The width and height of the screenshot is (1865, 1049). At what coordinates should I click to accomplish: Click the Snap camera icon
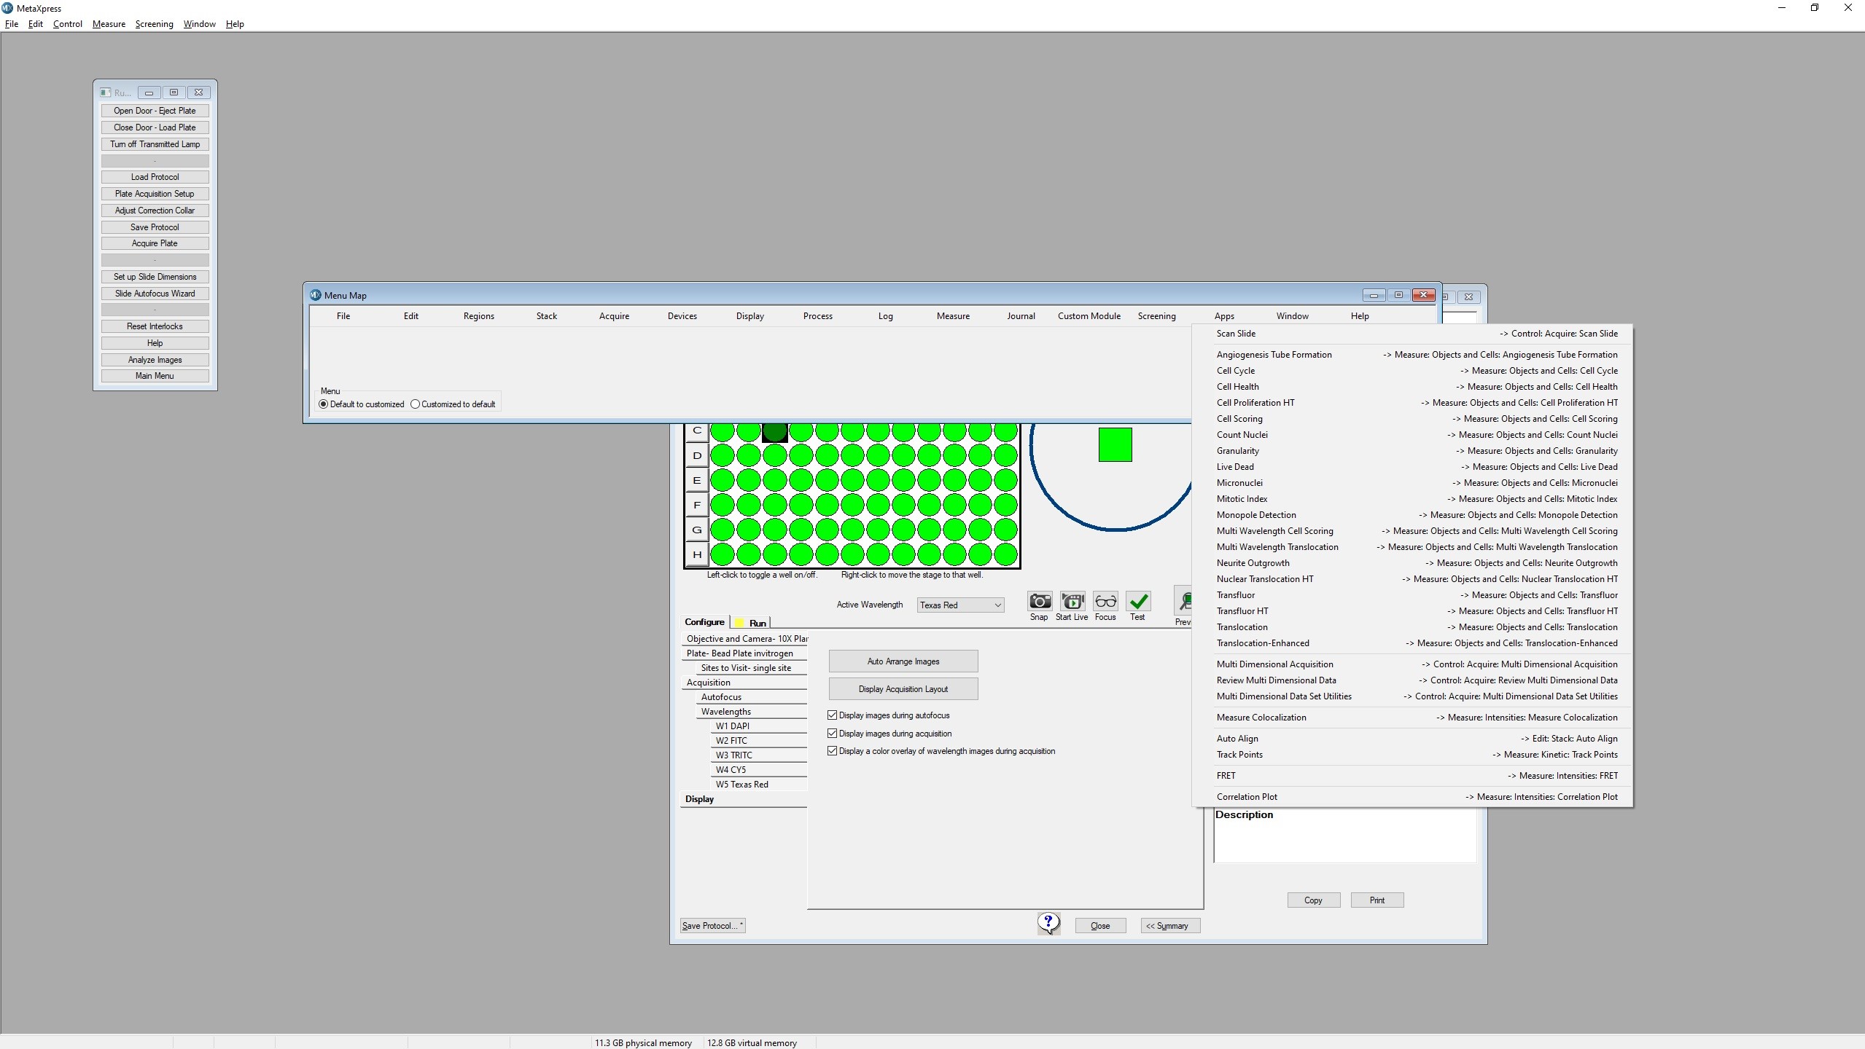tap(1040, 602)
